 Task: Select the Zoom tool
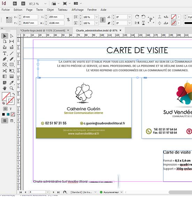pos(12,88)
